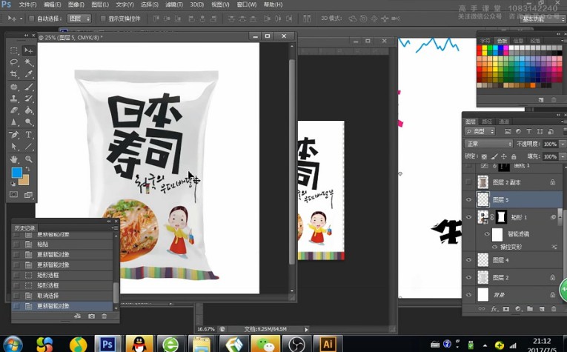Hide the 图层 5 layer
Viewport: 567px width, 352px height.
coord(468,200)
